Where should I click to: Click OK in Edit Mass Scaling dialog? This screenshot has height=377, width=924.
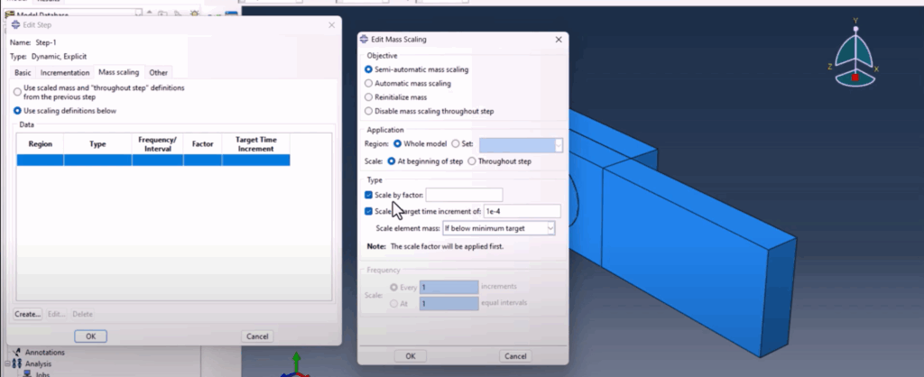pos(411,355)
